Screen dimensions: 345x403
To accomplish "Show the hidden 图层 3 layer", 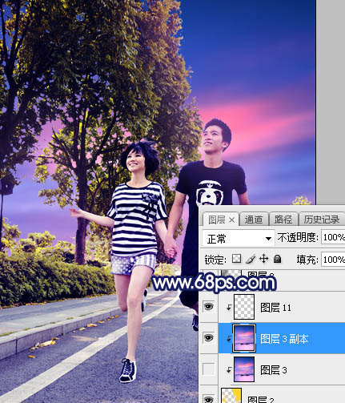I will [208, 369].
